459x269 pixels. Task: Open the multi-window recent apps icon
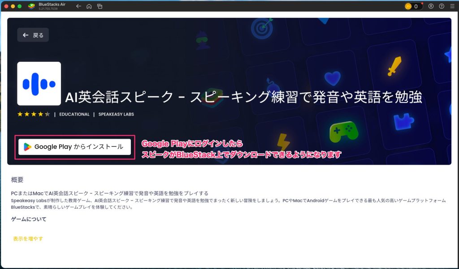100,6
